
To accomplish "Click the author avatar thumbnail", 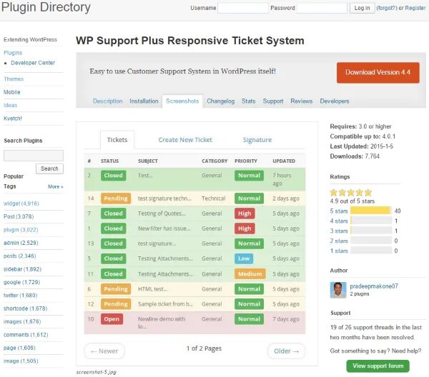I will (x=339, y=289).
